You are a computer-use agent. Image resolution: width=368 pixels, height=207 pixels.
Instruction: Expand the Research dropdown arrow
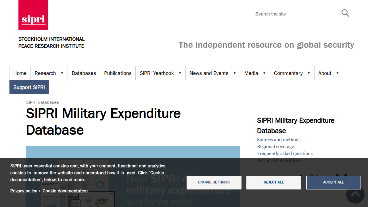(x=62, y=73)
